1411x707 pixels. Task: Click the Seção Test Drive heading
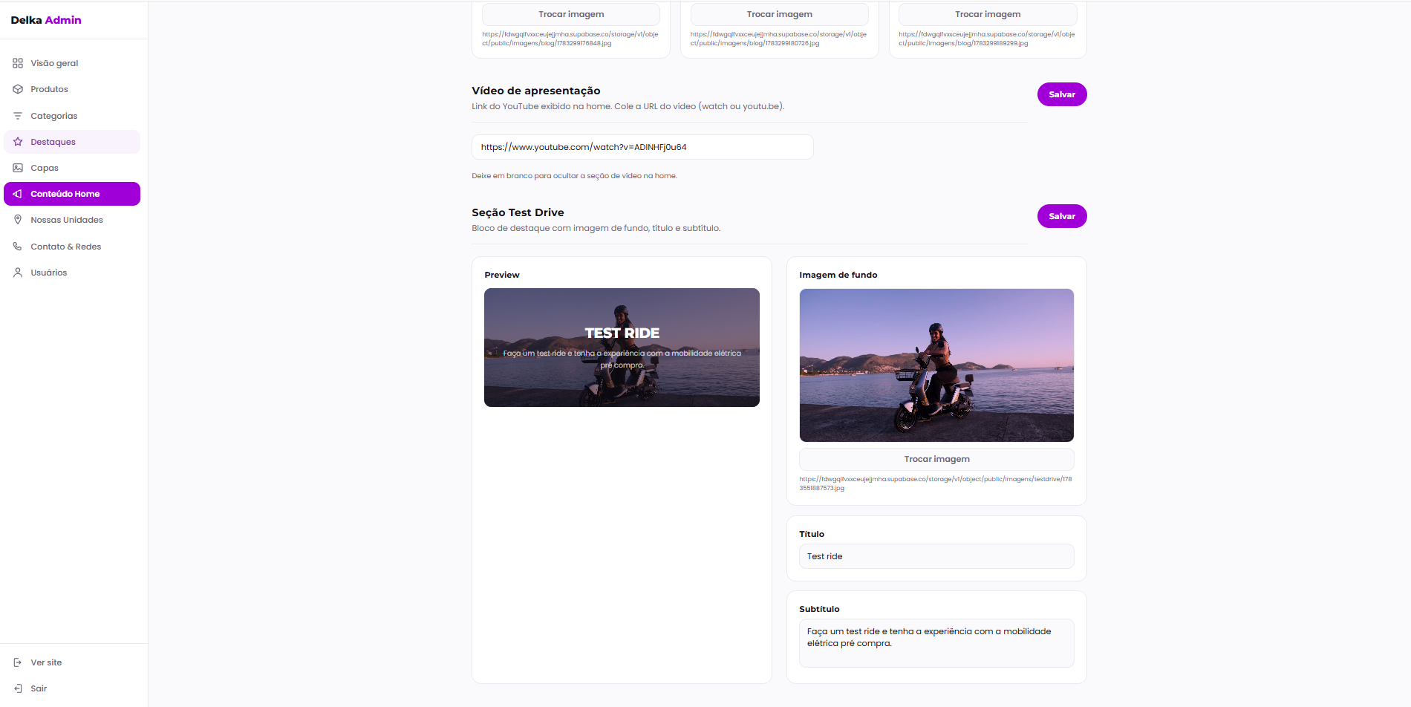click(518, 212)
